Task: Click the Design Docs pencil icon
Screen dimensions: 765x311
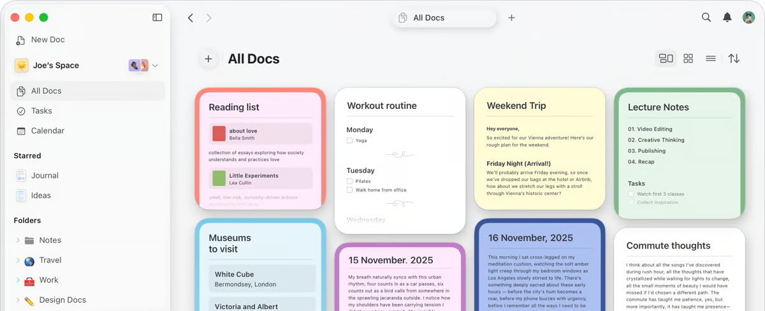Action: point(29,300)
